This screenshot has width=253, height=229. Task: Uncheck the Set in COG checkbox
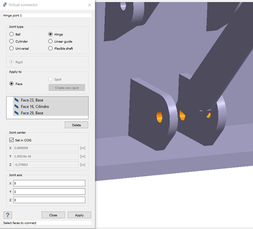pyautogui.click(x=12, y=140)
